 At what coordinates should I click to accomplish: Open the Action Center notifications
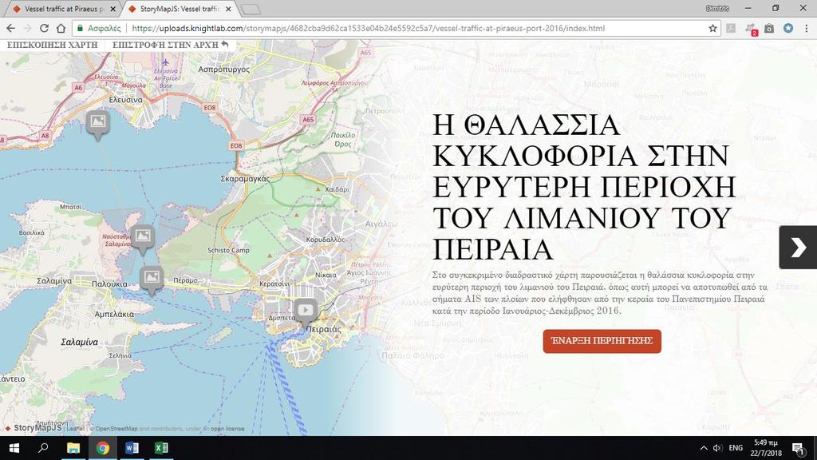pyautogui.click(x=798, y=448)
